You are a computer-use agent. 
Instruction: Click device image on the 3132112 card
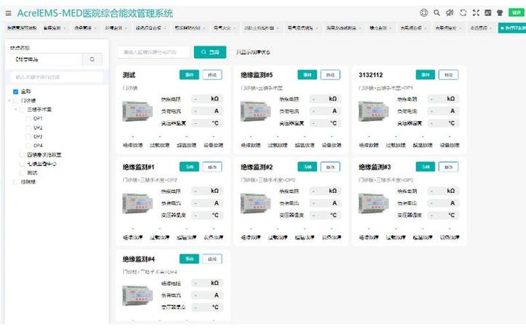point(373,111)
